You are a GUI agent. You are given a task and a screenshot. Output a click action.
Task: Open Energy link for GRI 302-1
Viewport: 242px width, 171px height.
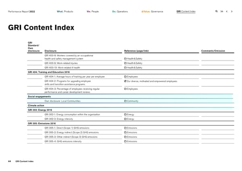pyautogui.click(x=130, y=115)
